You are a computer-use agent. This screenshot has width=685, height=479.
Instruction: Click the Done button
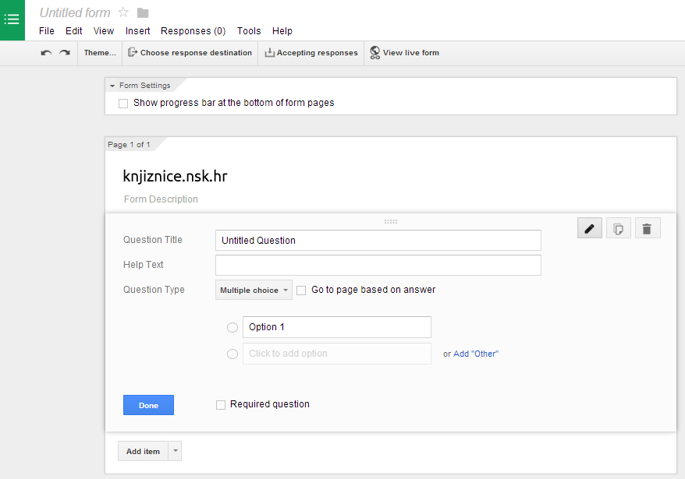(148, 405)
